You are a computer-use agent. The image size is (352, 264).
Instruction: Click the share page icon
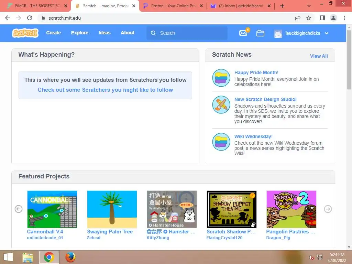[x=298, y=18]
